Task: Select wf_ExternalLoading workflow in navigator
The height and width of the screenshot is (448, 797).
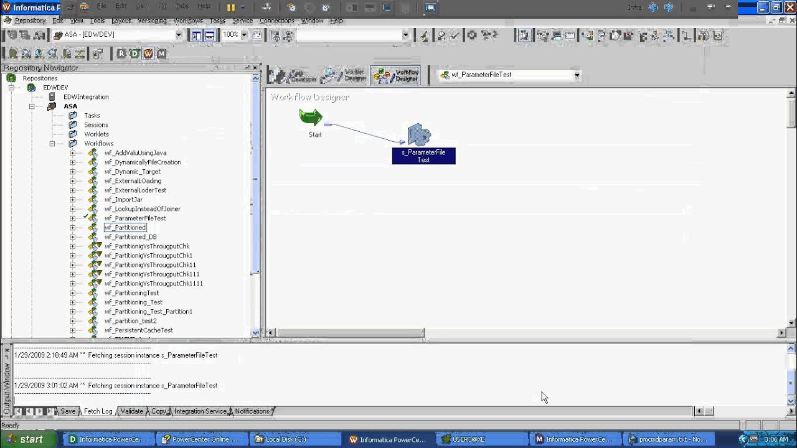Action: [x=133, y=181]
